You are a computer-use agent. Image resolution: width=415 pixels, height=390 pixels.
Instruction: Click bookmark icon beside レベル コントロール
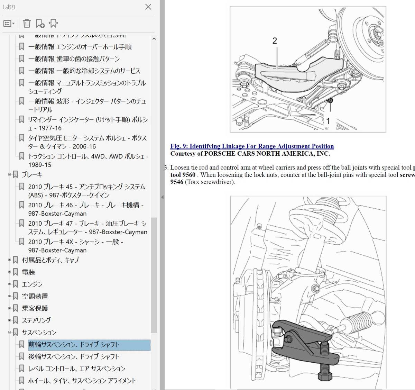click(21, 369)
